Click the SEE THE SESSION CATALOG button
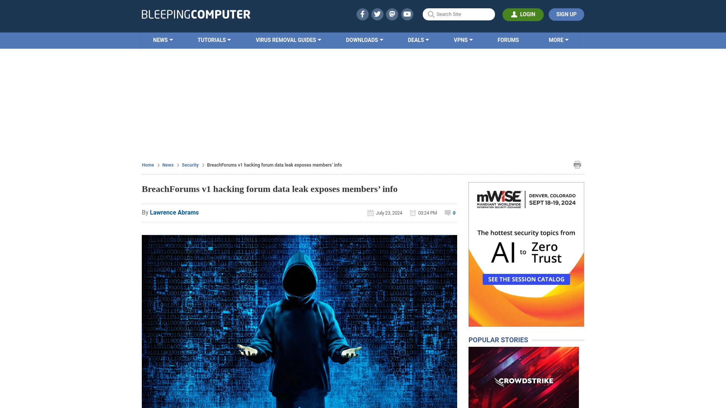Image resolution: width=726 pixels, height=408 pixels. 526,279
